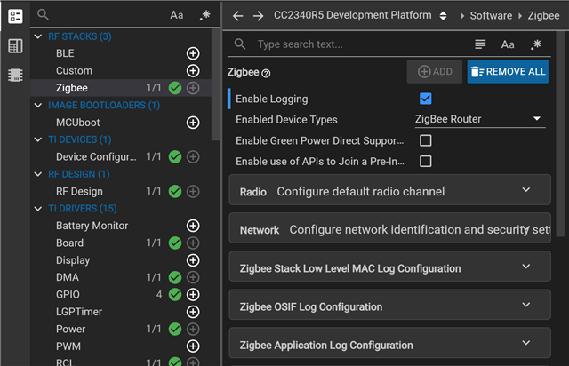Collapse the IMAGE BOOTLOADERS group
This screenshot has width=569, height=366.
point(38,105)
